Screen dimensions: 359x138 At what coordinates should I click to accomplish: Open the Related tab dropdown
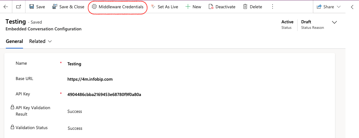pyautogui.click(x=40, y=41)
